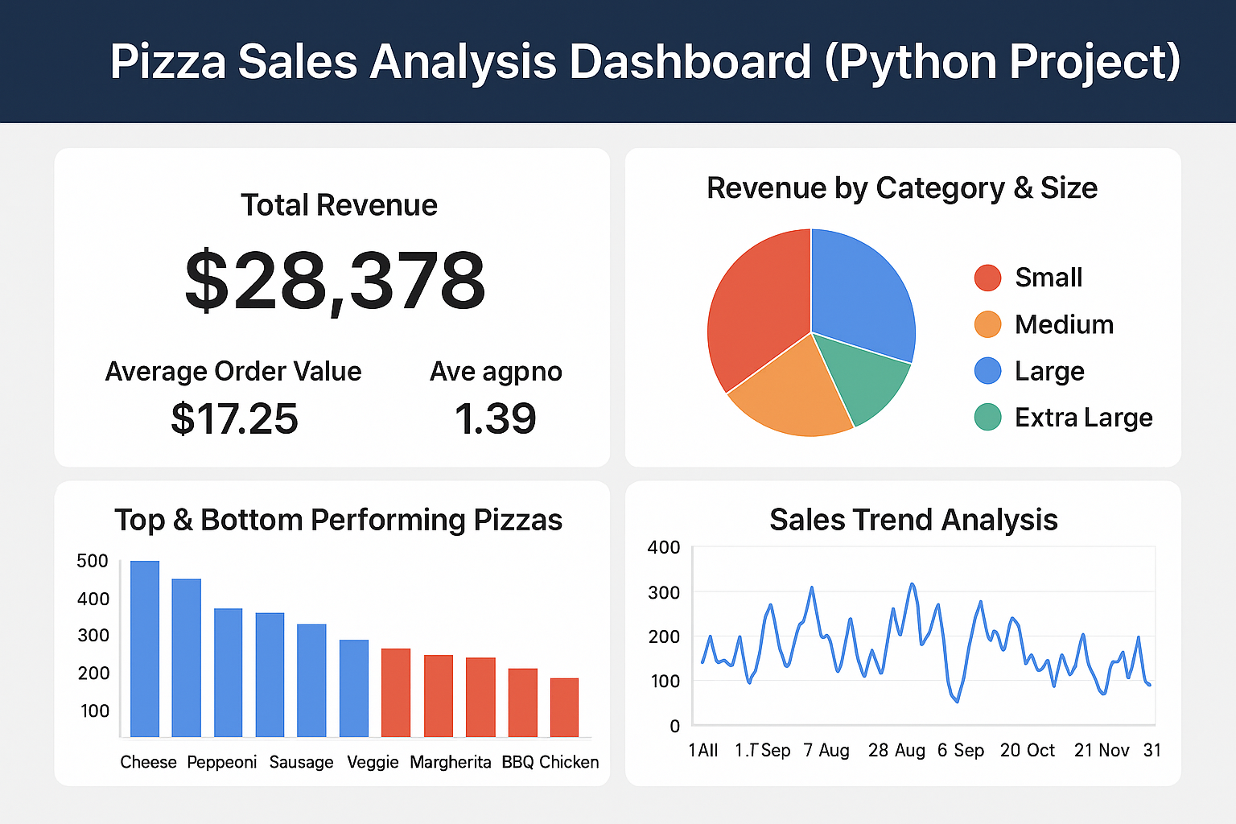Click the Average Order Value label

point(233,372)
